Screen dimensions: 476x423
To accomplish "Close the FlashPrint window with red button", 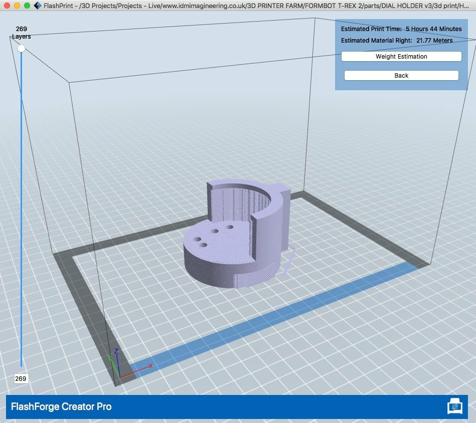I will pos(7,6).
